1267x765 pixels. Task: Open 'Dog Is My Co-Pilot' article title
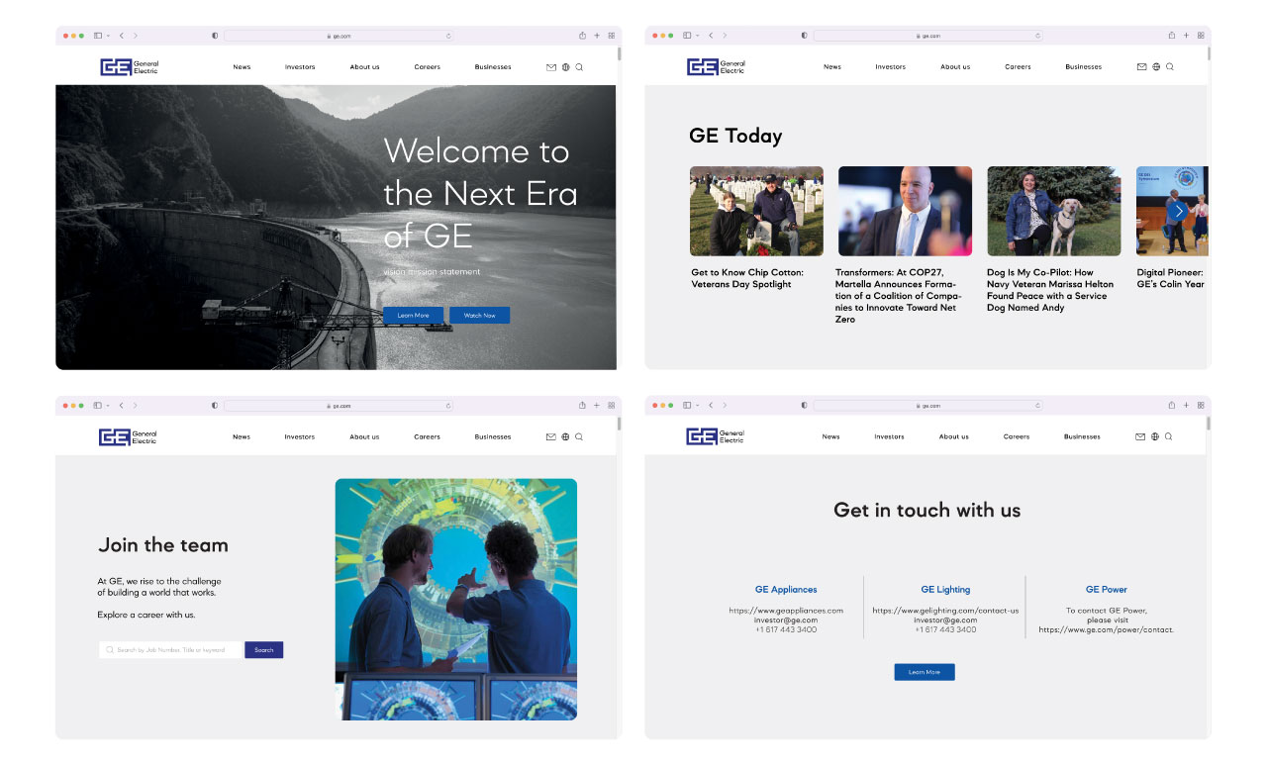[x=1050, y=290]
